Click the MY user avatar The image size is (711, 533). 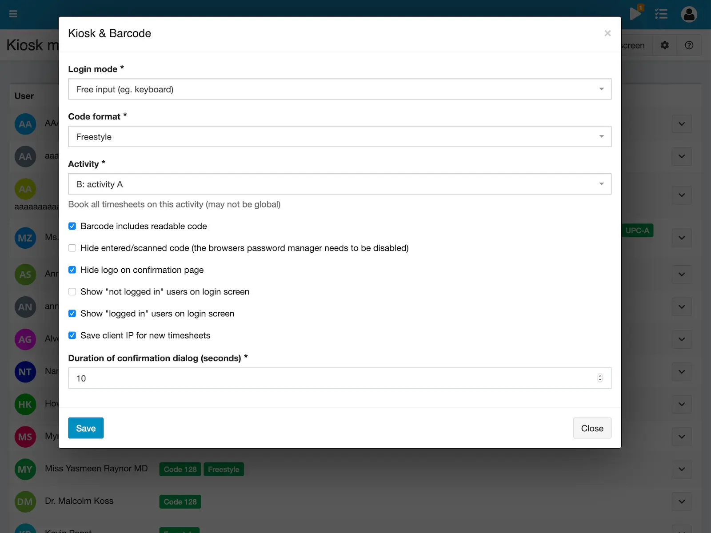click(x=25, y=469)
